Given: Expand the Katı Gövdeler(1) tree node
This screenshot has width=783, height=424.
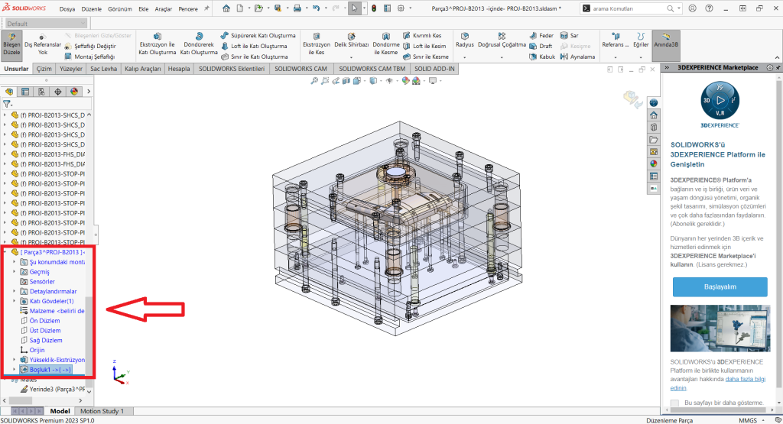Looking at the screenshot, I should (15, 301).
